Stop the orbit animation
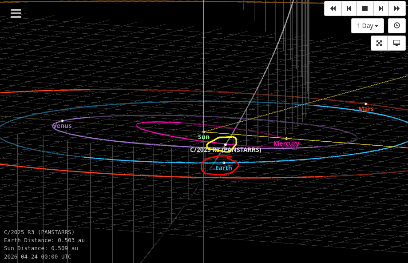The height and width of the screenshot is (263, 408). [x=365, y=8]
